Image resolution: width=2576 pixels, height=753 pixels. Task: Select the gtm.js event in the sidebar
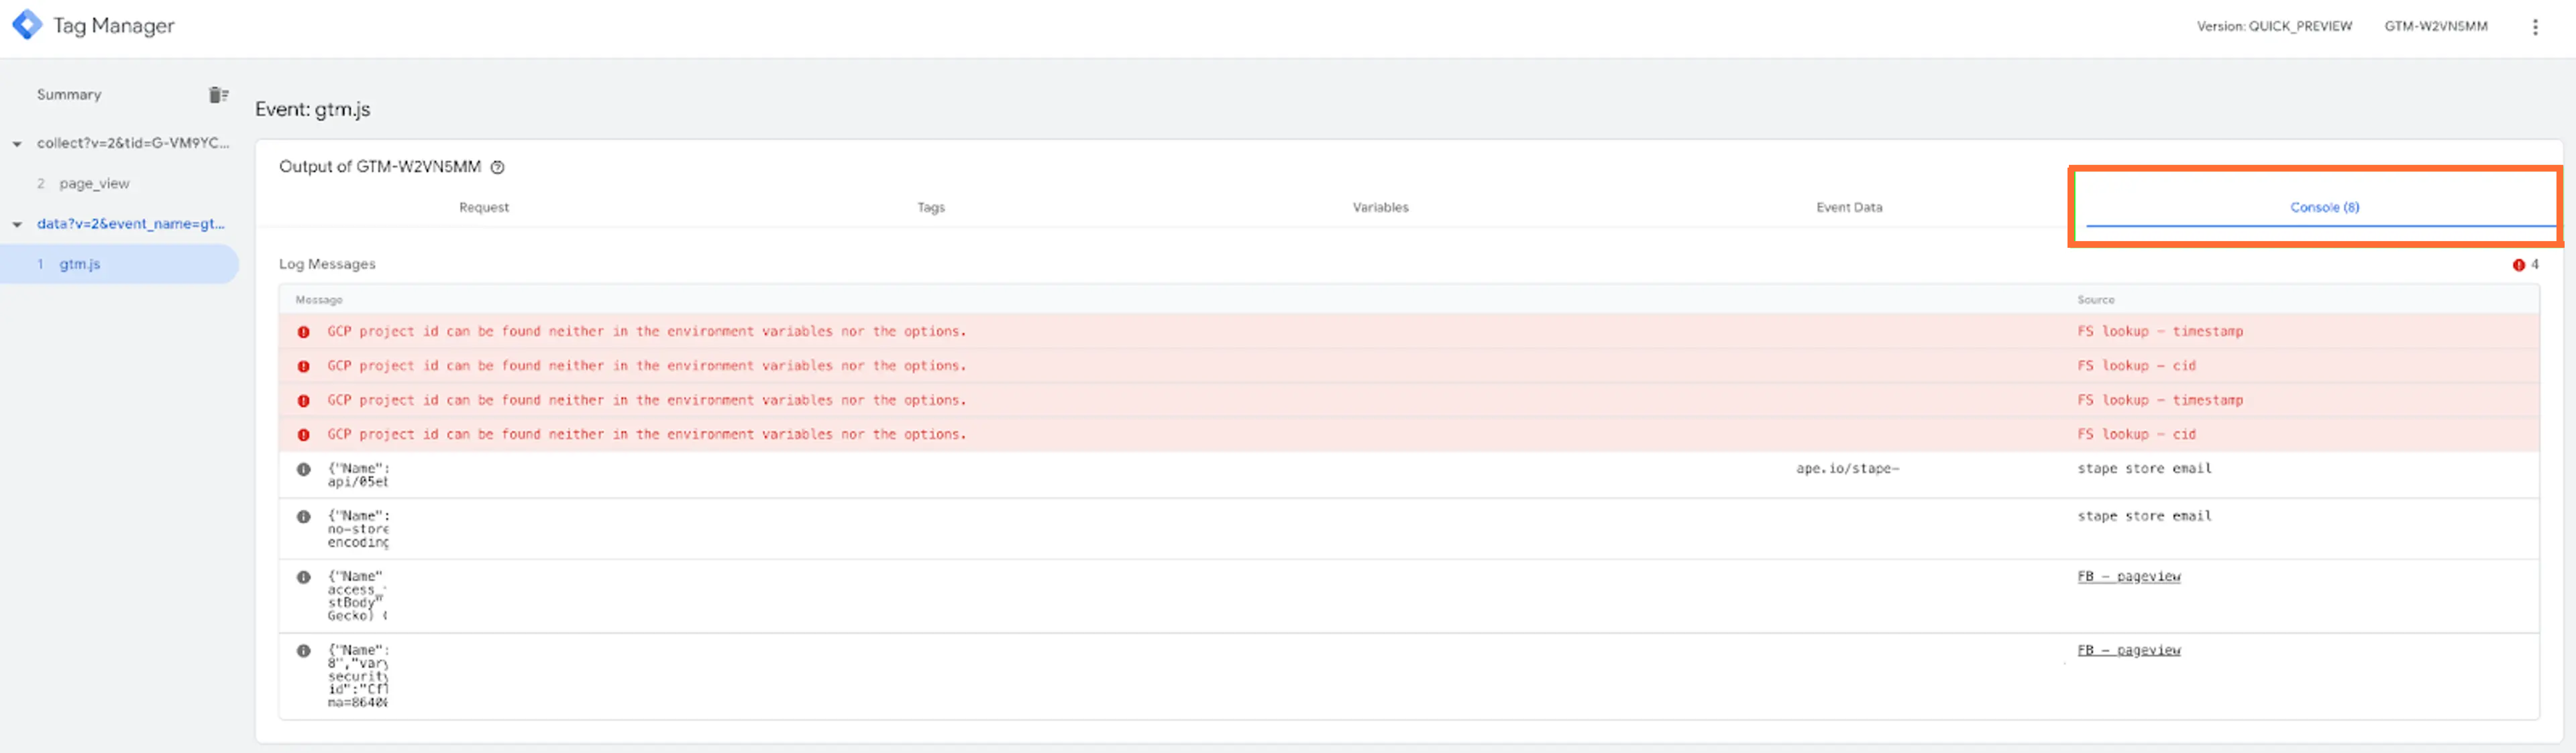80,264
